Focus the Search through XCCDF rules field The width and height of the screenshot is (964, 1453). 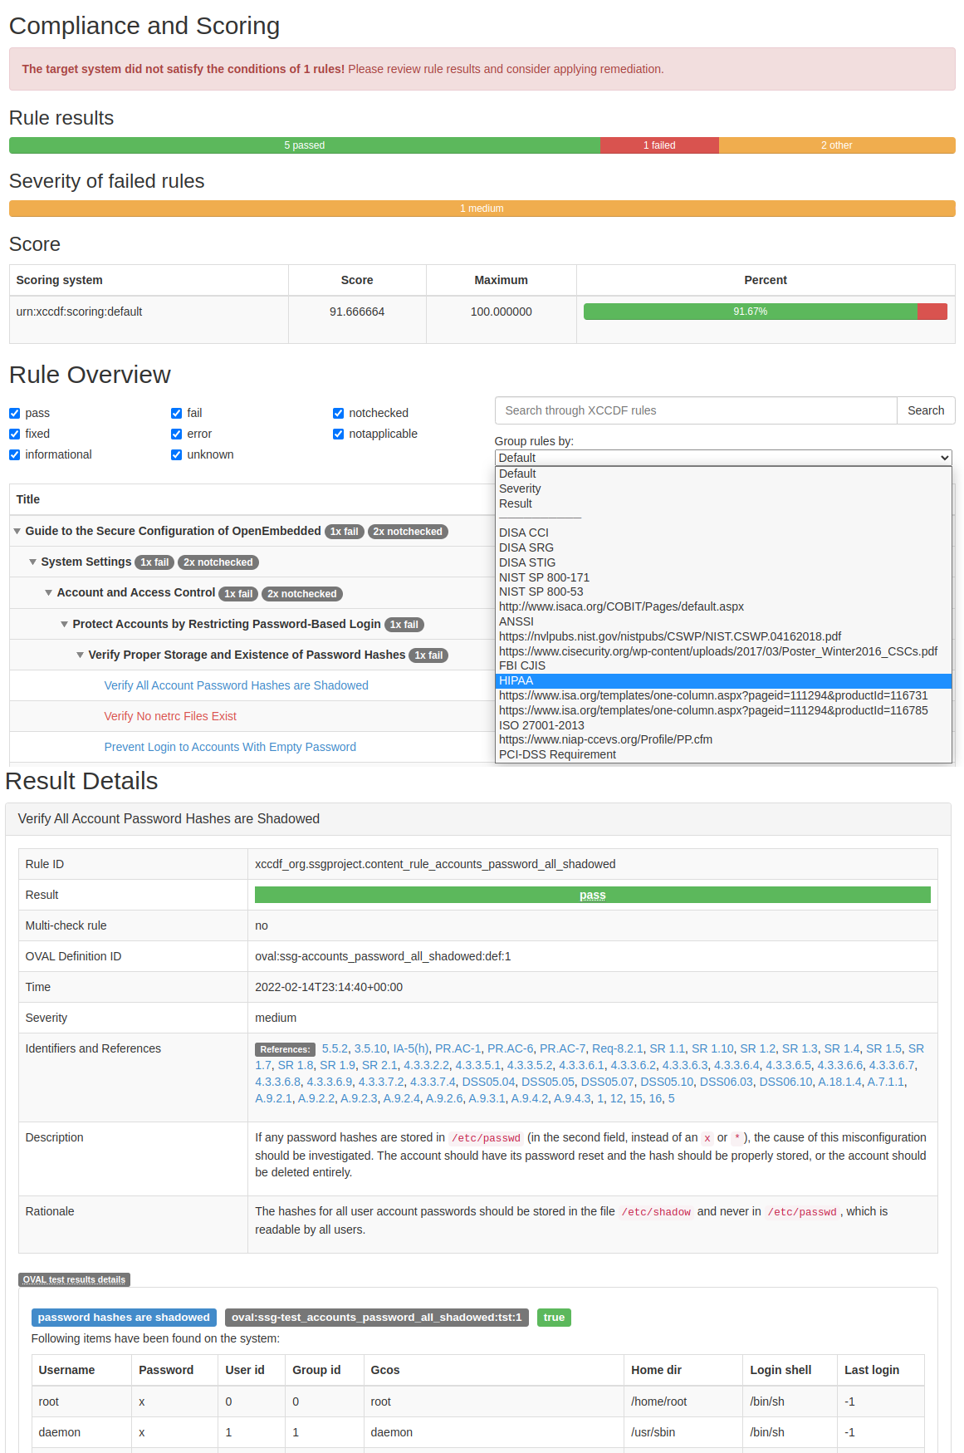(x=695, y=411)
